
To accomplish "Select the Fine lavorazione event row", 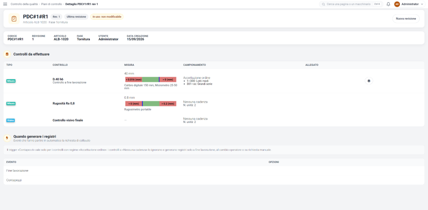I will click(x=214, y=170).
